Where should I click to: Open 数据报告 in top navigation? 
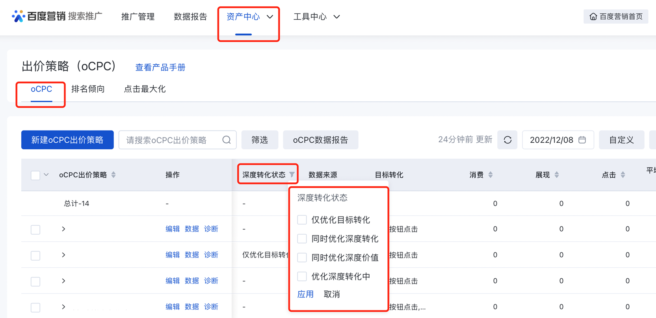pyautogui.click(x=190, y=17)
